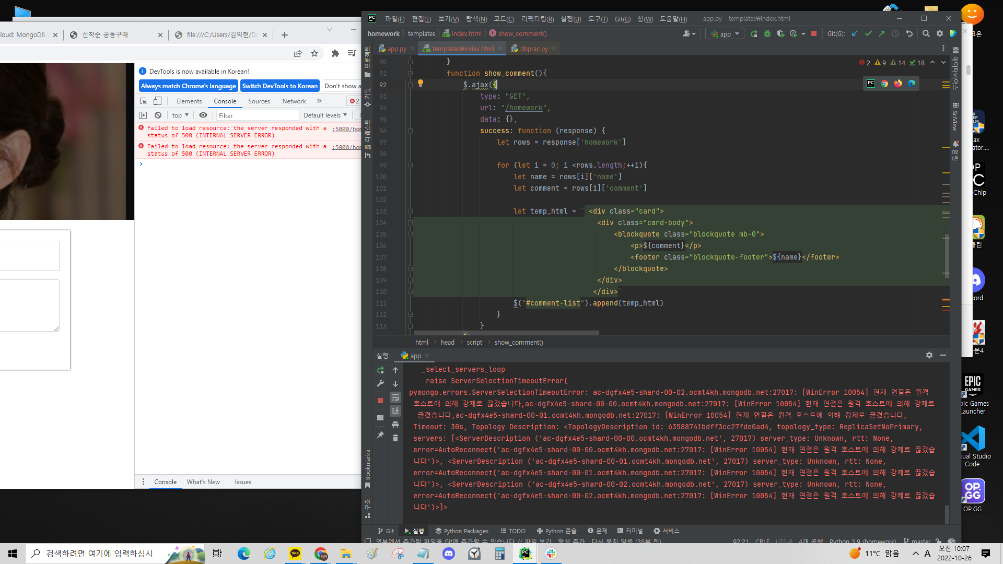Run app with coverage
Screen dimensions: 1003x564
click(780, 34)
